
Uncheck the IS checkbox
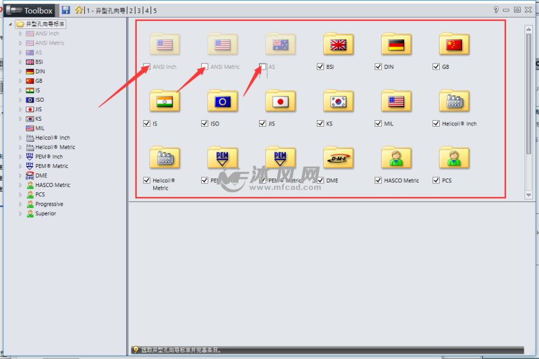tap(147, 123)
